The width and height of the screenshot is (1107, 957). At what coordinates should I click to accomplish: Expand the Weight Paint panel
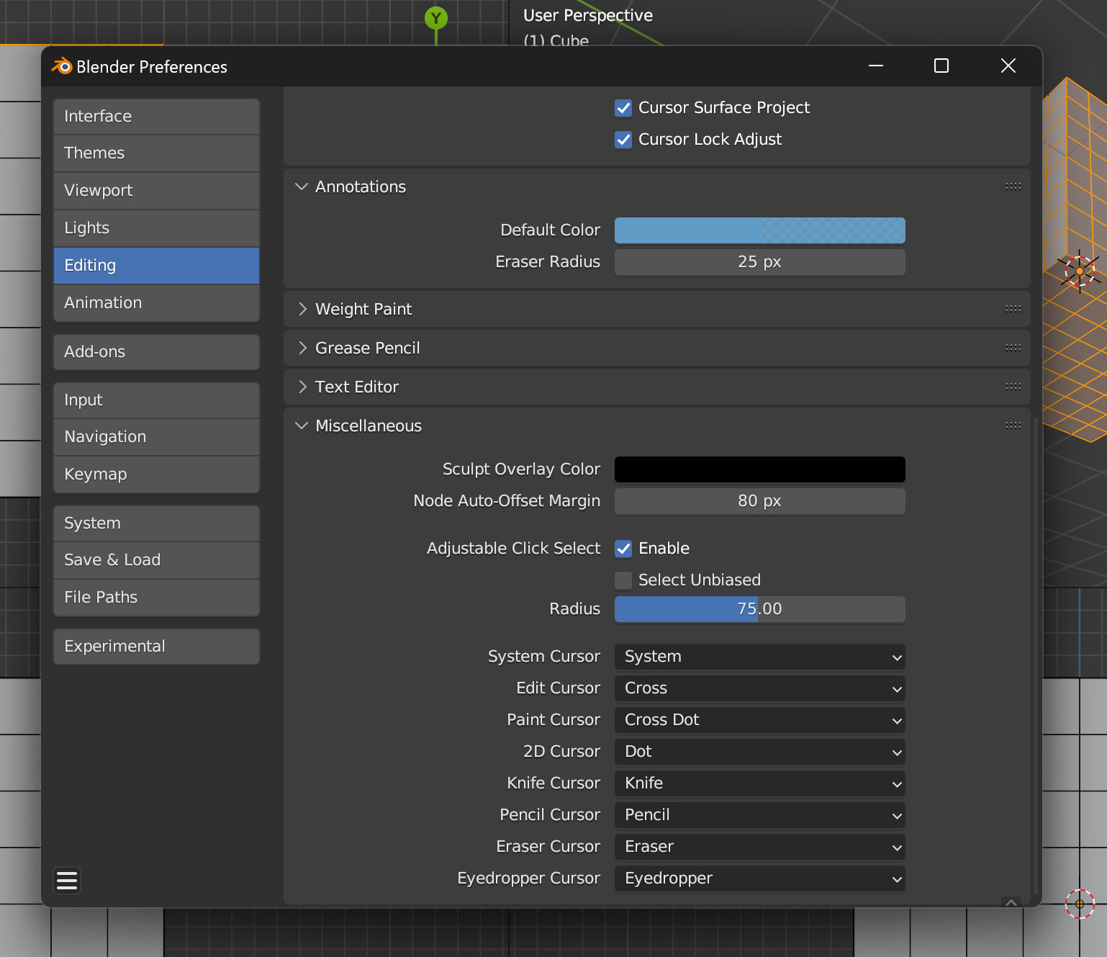coord(302,309)
